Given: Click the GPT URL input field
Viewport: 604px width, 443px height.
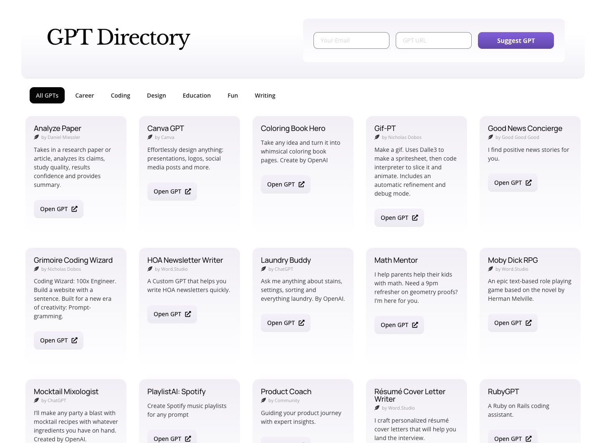Looking at the screenshot, I should 433,40.
